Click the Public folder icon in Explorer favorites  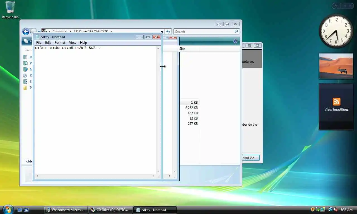pyautogui.click(x=25, y=88)
